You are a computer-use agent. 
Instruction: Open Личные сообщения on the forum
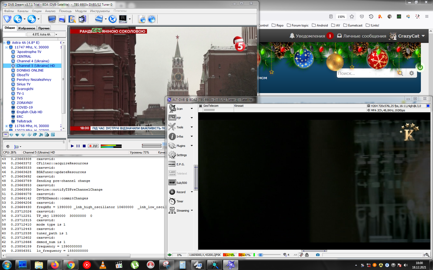point(362,36)
